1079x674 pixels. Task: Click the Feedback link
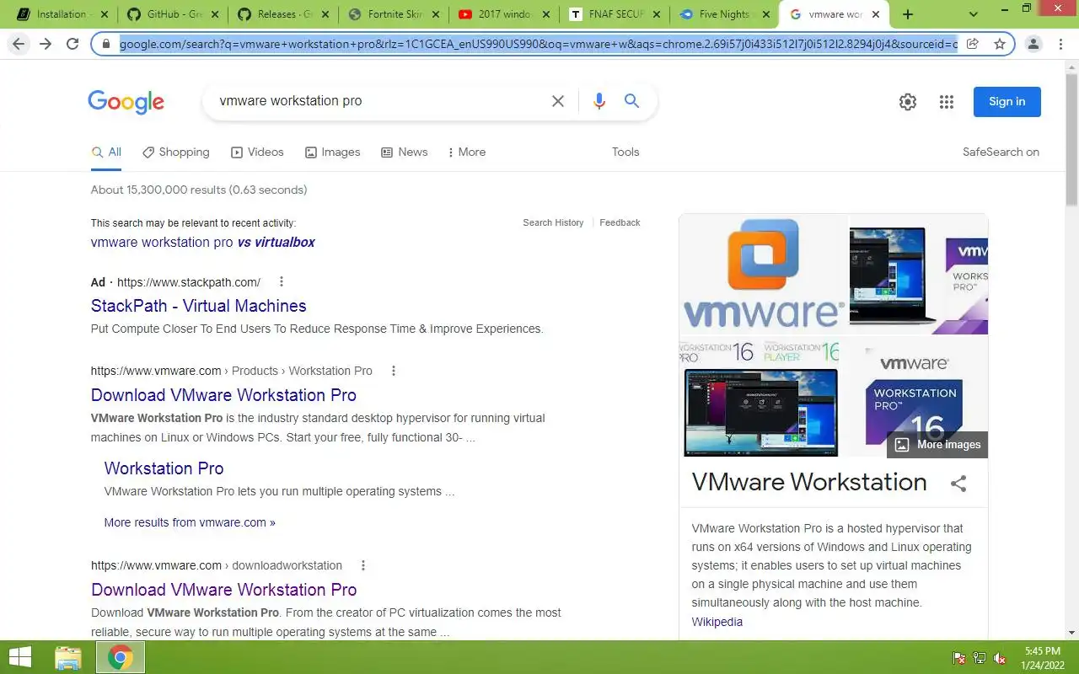[620, 223]
